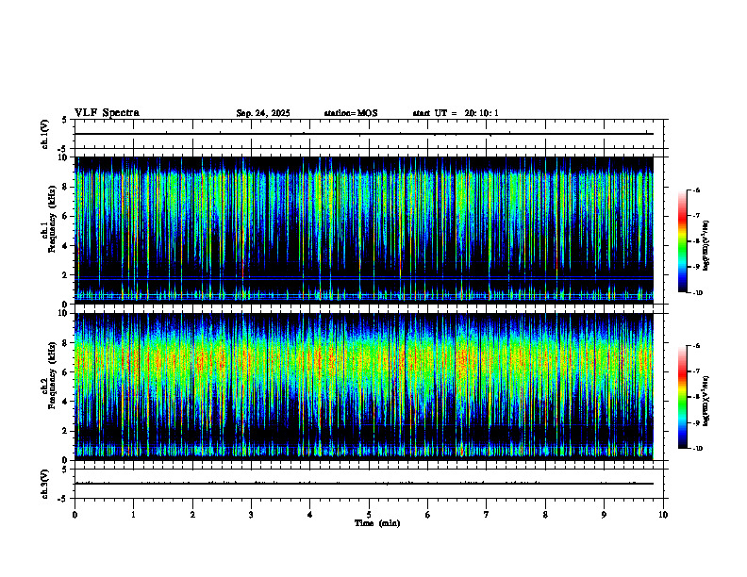Click the ch.1 color scale bar
This screenshot has height=577, width=747.
682,241
